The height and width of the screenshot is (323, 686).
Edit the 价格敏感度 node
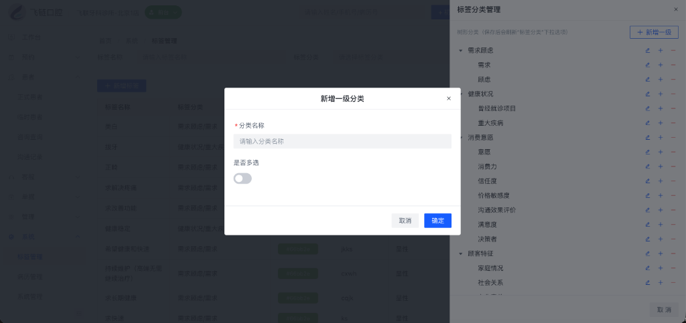click(648, 195)
